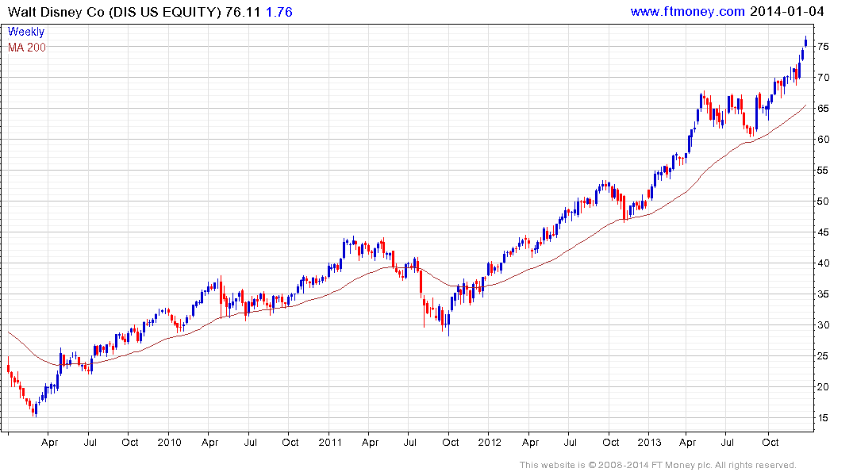This screenshot has width=853, height=476.
Task: Click the 2010 year label on time axis
Action: coord(169,443)
